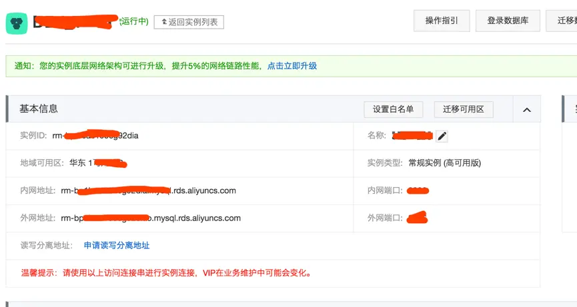The width and height of the screenshot is (577, 307).
Task: Click 返回实例列表 button
Action: tap(189, 22)
